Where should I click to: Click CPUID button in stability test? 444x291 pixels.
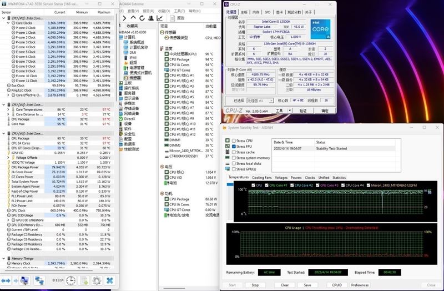pyautogui.click(x=337, y=285)
